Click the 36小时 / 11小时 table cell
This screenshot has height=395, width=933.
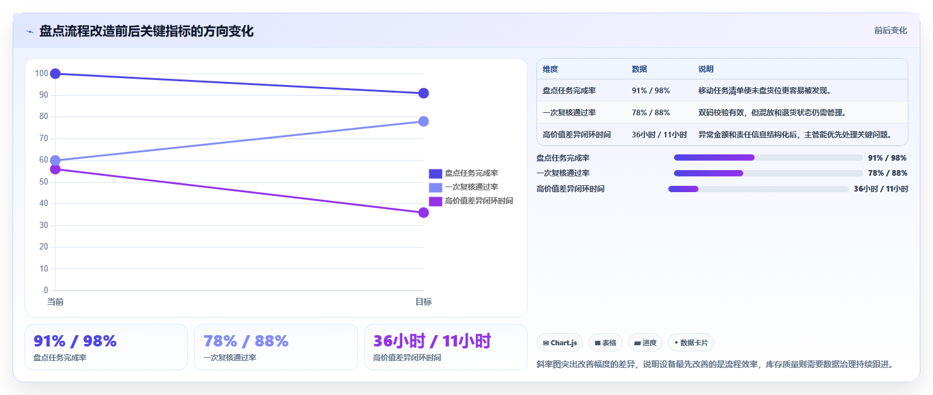(659, 134)
